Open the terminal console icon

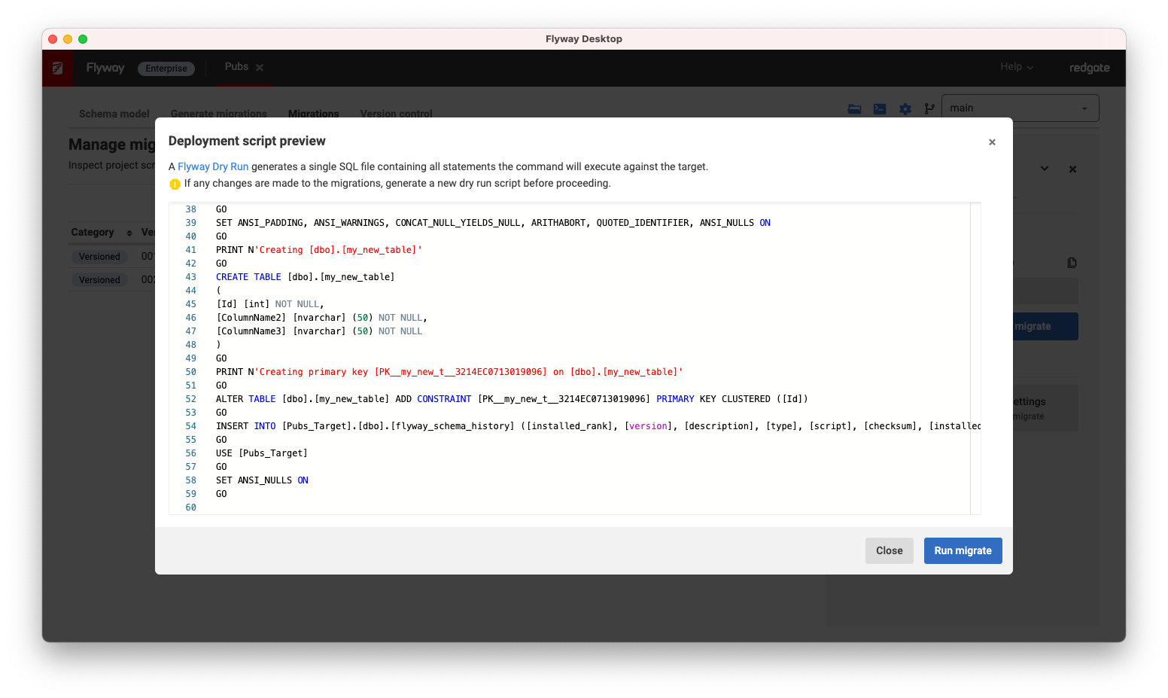click(879, 109)
